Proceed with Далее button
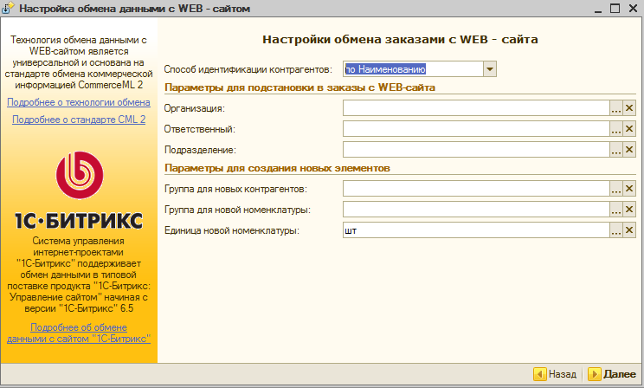Screen dimensions: 644x388 [x=612, y=374]
